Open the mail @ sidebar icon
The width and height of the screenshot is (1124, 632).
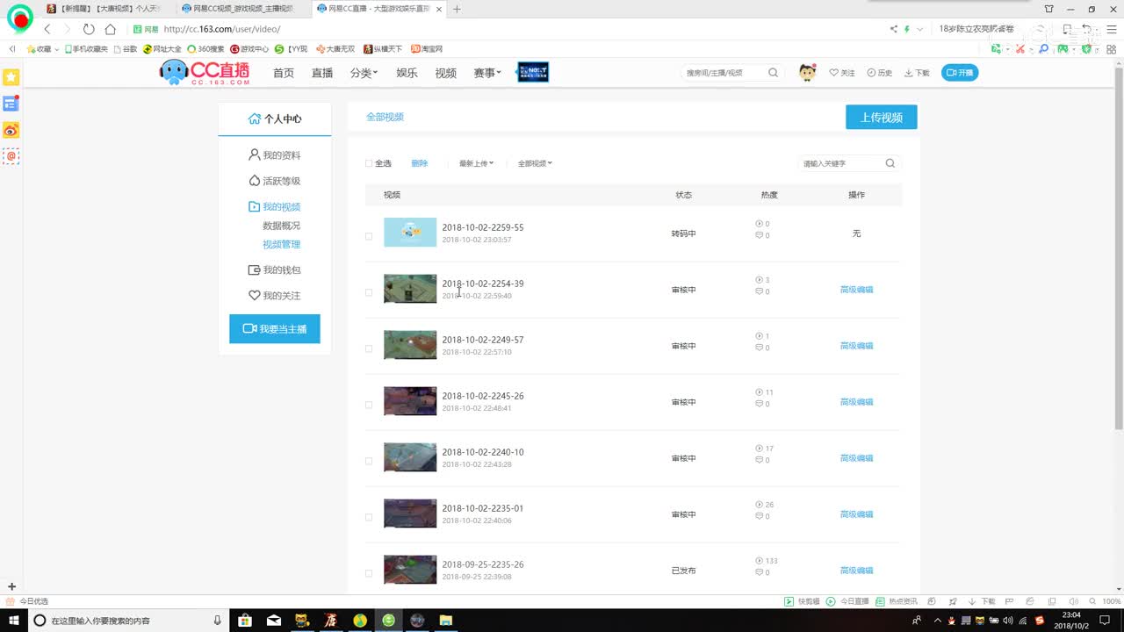11,156
